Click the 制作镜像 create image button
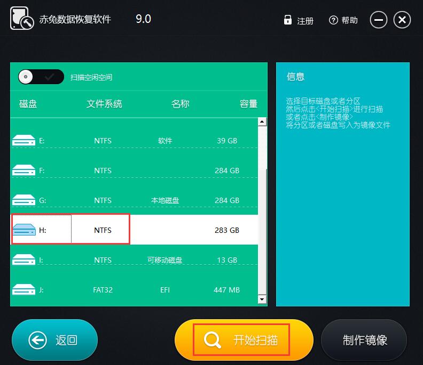This screenshot has height=365, width=423. click(x=364, y=340)
